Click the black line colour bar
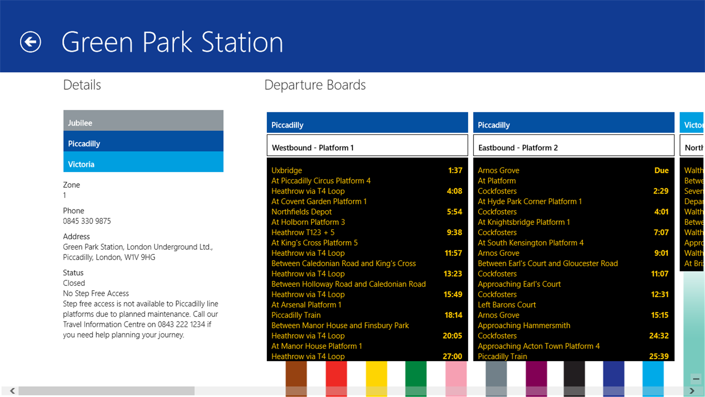This screenshot has height=397, width=705. click(574, 378)
